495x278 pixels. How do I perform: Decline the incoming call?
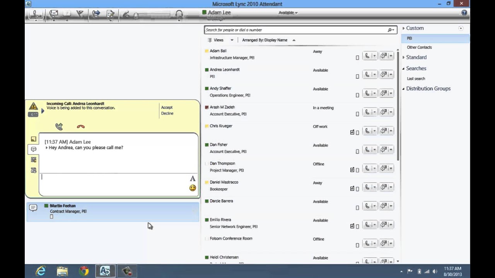pyautogui.click(x=167, y=114)
